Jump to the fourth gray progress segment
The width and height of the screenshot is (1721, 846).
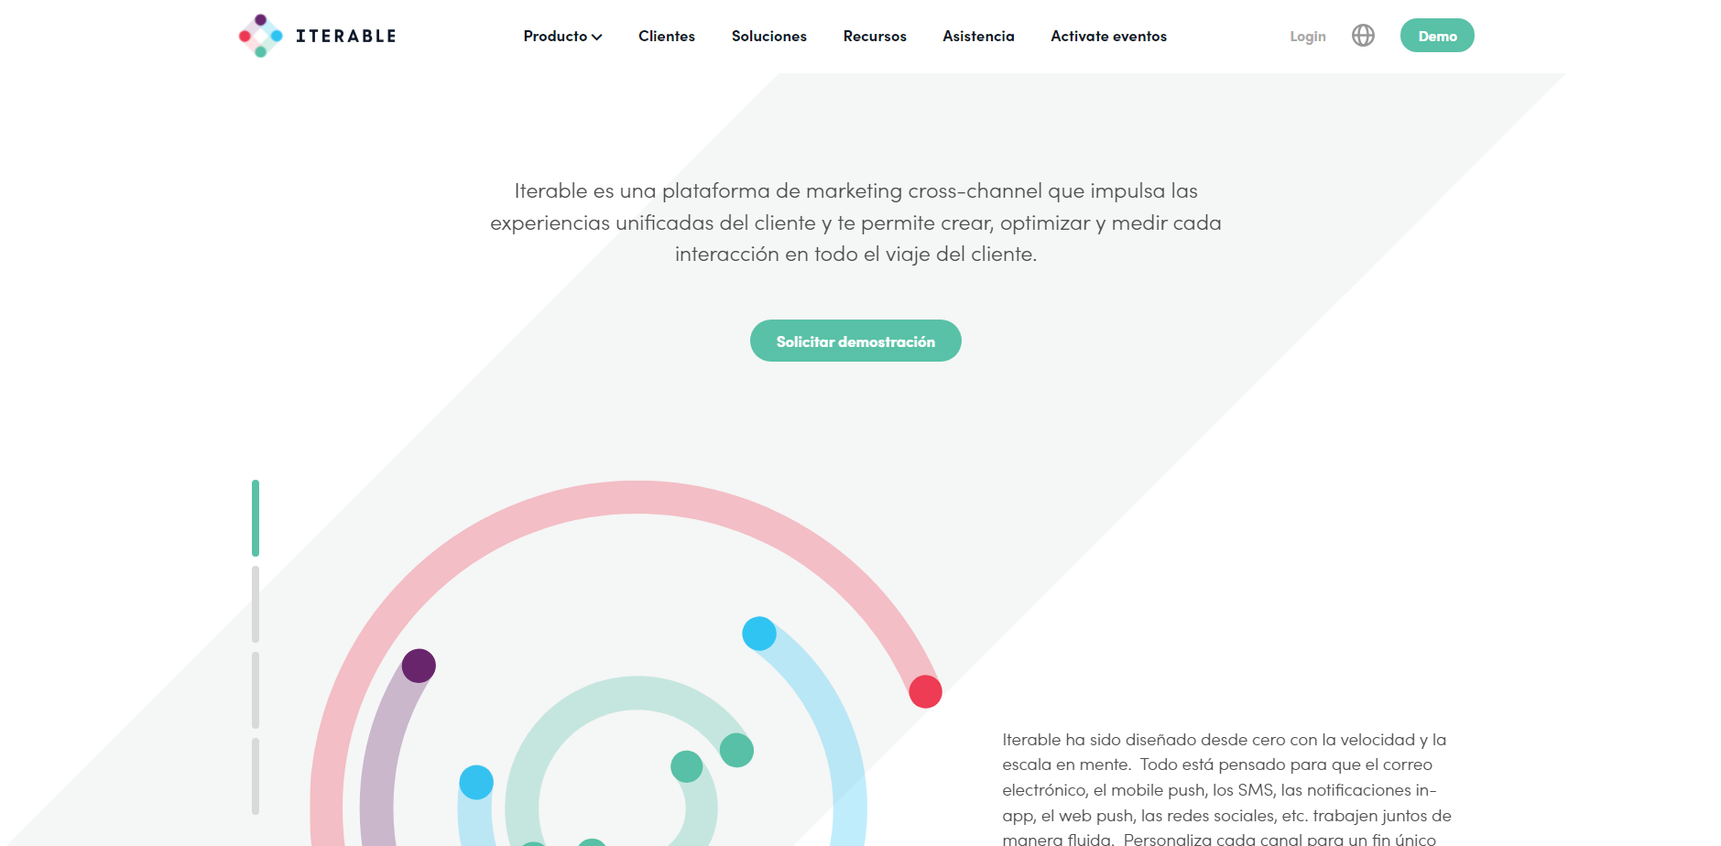tap(256, 775)
